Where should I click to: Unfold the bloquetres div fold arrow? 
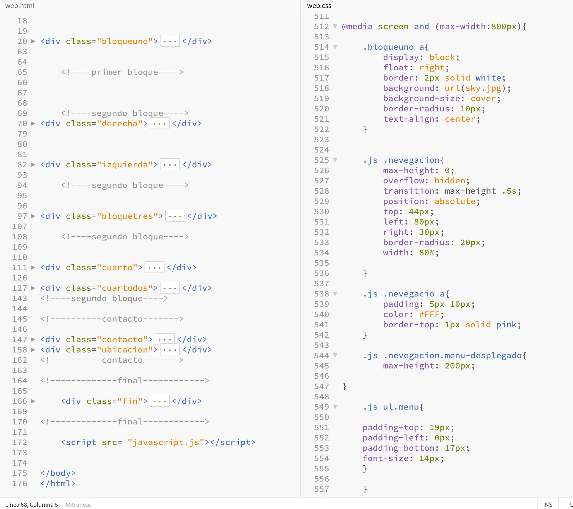click(x=33, y=216)
